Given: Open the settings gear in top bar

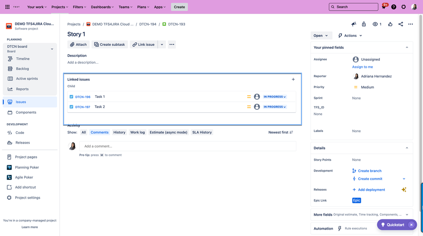Looking at the screenshot, I should 403,7.
